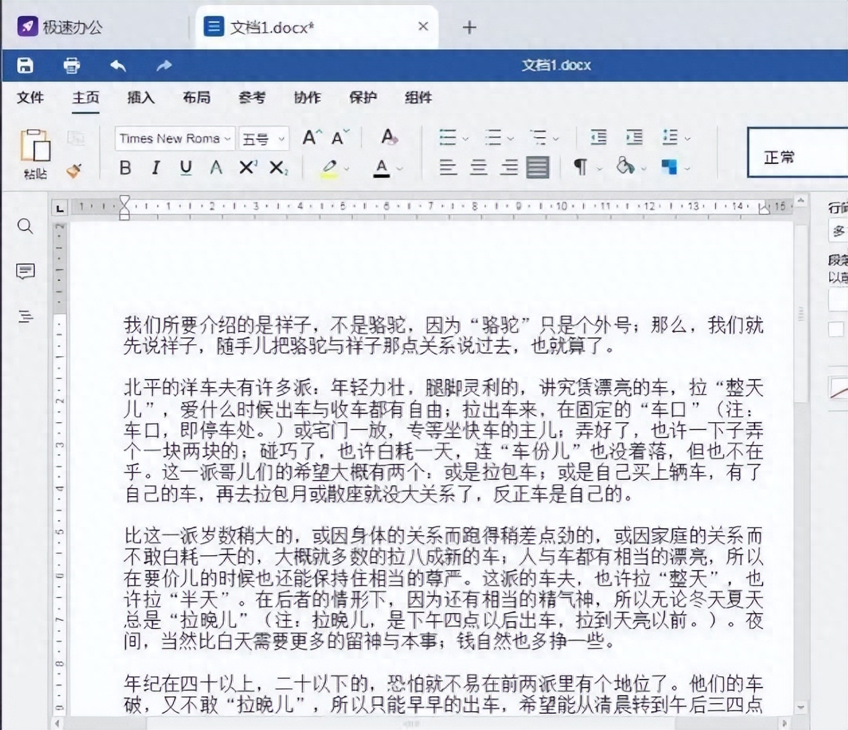Click the Save icon in the title bar

(x=26, y=65)
